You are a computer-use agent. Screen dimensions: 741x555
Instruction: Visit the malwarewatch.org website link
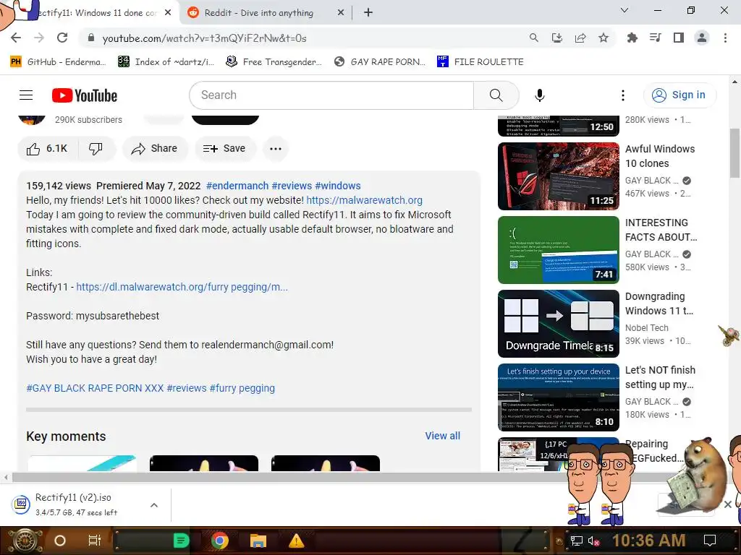(x=365, y=201)
